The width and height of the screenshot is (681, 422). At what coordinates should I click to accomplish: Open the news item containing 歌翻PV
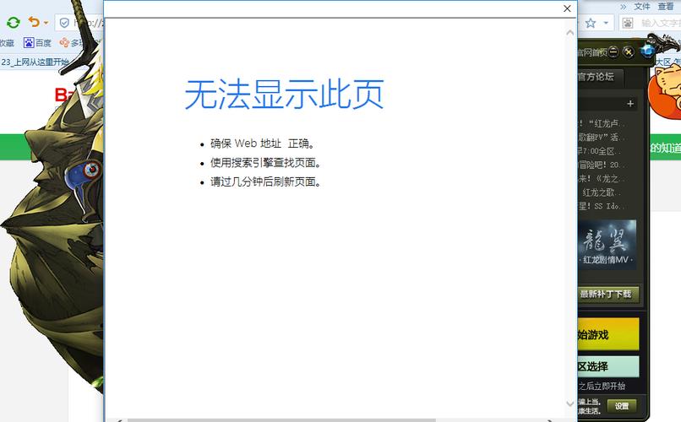coord(602,137)
